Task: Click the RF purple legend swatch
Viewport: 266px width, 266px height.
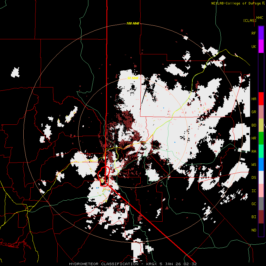Action: point(261,33)
